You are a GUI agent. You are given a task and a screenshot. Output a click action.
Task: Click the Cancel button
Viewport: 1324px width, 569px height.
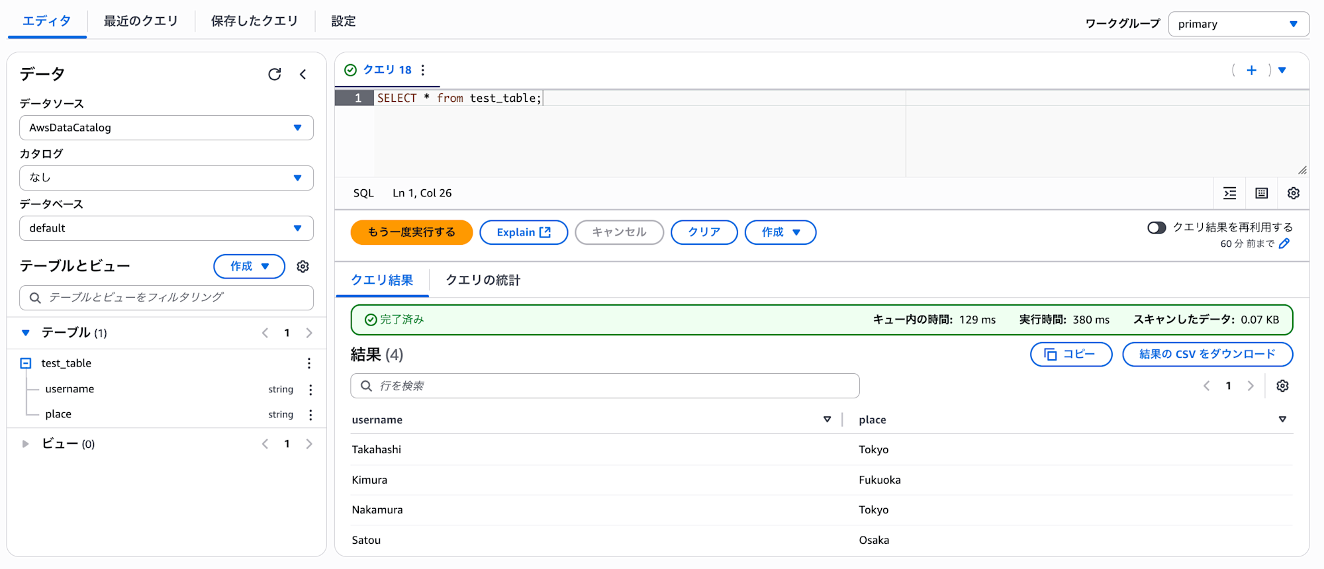point(619,232)
